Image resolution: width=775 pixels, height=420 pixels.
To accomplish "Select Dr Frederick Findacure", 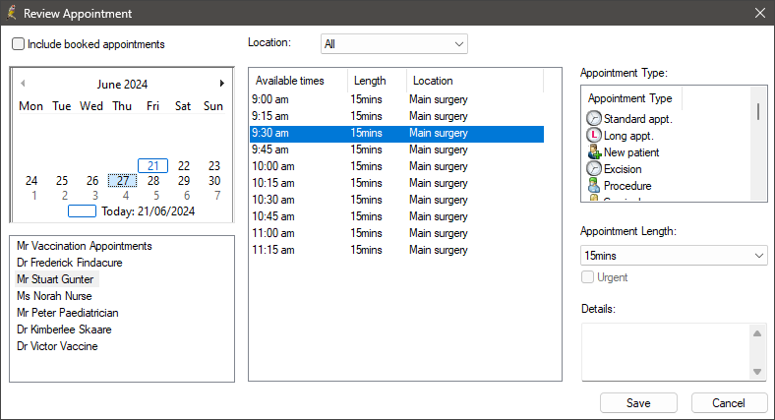I will [x=69, y=263].
